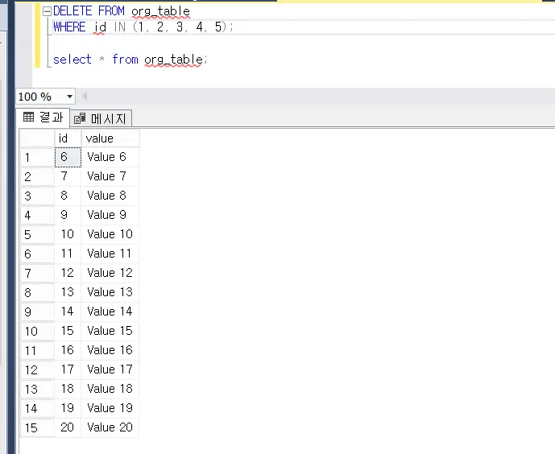Select the cell with id 20
Viewport: 555px width, 454px height.
[68, 427]
